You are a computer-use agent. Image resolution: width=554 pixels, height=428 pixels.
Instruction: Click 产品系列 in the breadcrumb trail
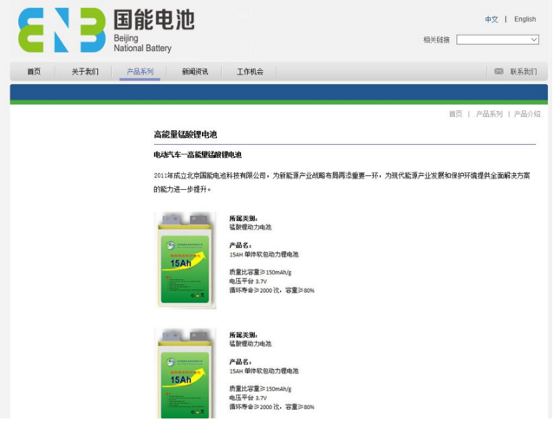(x=489, y=114)
